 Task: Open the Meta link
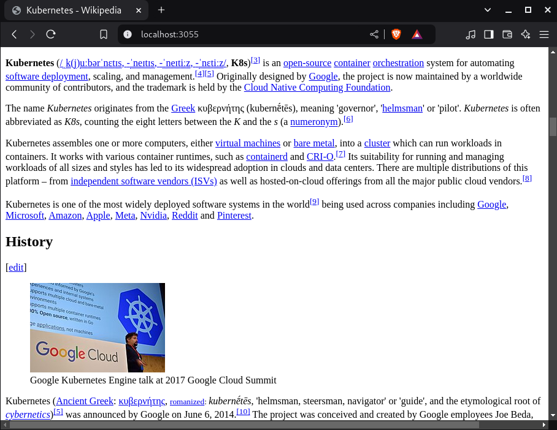tap(125, 216)
